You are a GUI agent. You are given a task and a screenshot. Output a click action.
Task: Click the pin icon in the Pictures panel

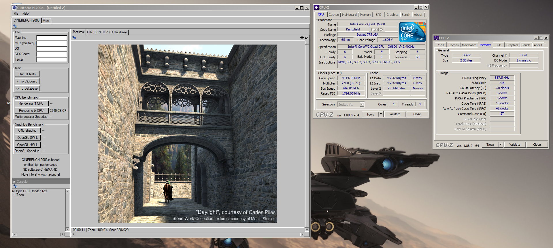(74, 38)
